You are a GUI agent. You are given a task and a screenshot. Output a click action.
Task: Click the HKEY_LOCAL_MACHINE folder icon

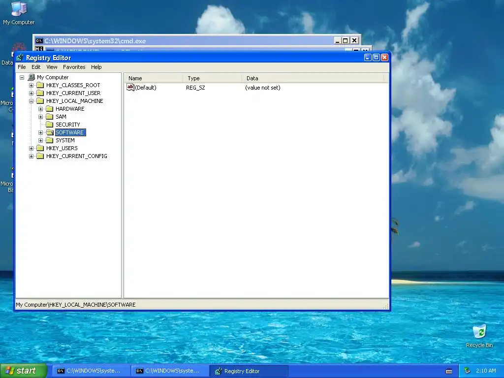coord(40,100)
